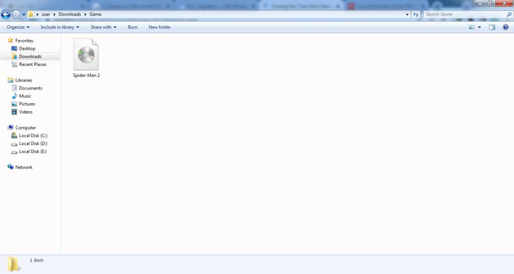514x274 pixels.
Task: Open the Documents library
Action: (30, 88)
